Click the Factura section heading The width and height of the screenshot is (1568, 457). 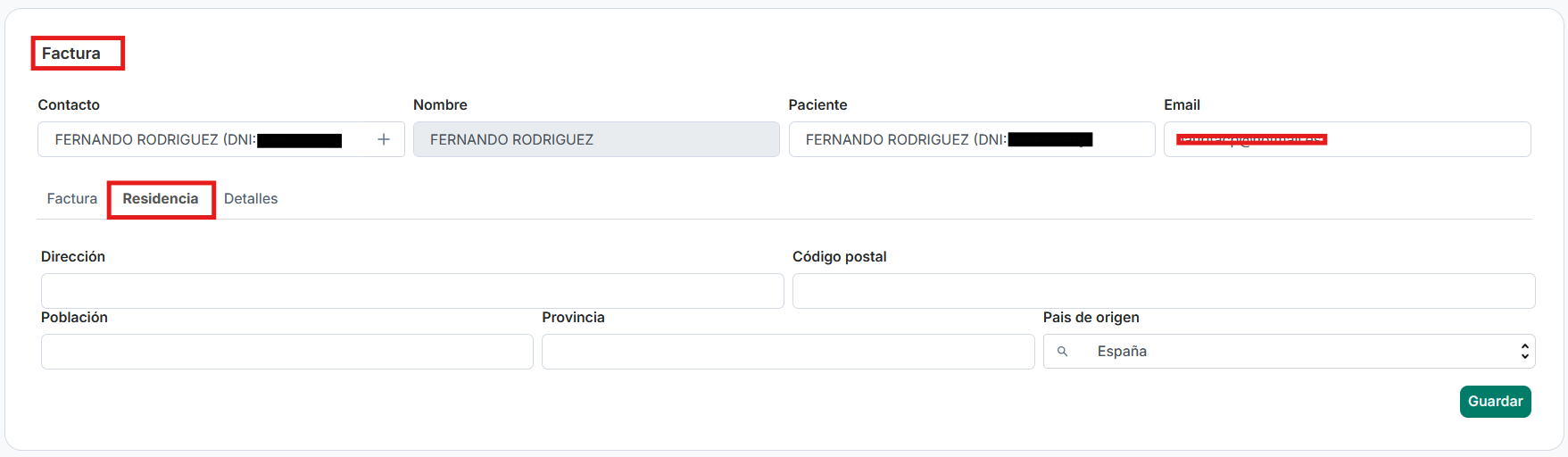tap(71, 54)
